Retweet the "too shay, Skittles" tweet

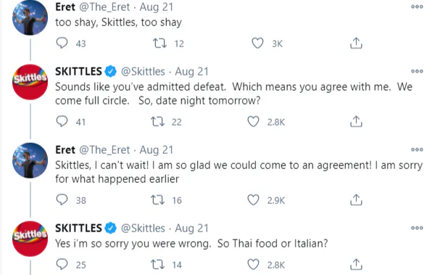(159, 44)
